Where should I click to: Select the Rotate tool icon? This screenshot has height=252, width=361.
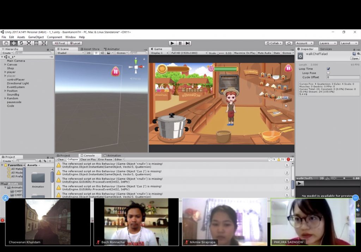coord(21,43)
